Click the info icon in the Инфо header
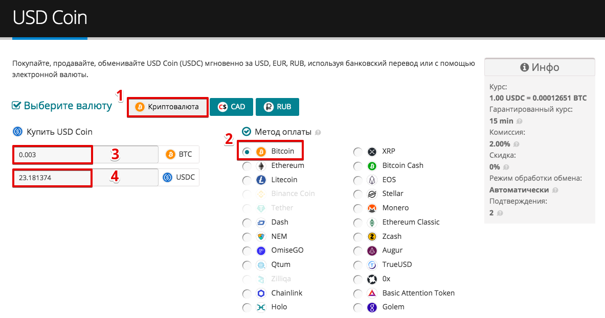Image resolution: width=605 pixels, height=318 pixels. click(524, 67)
